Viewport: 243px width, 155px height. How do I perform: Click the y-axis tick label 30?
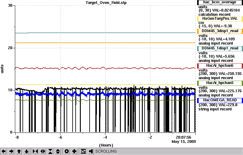tap(10, 5)
